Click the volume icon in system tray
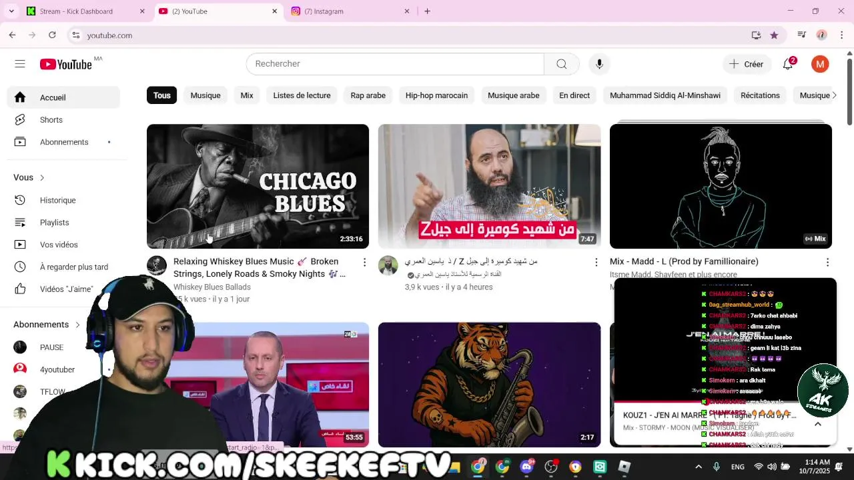Viewport: 854px width, 480px height. [772, 467]
